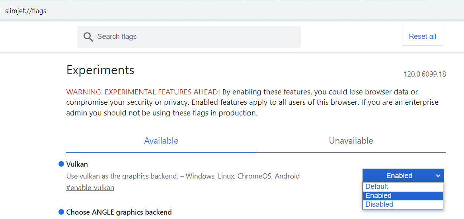Screen dimensions: 464x219
Task: Follow the #enable-vulkan anchor link
Action: tap(90, 188)
